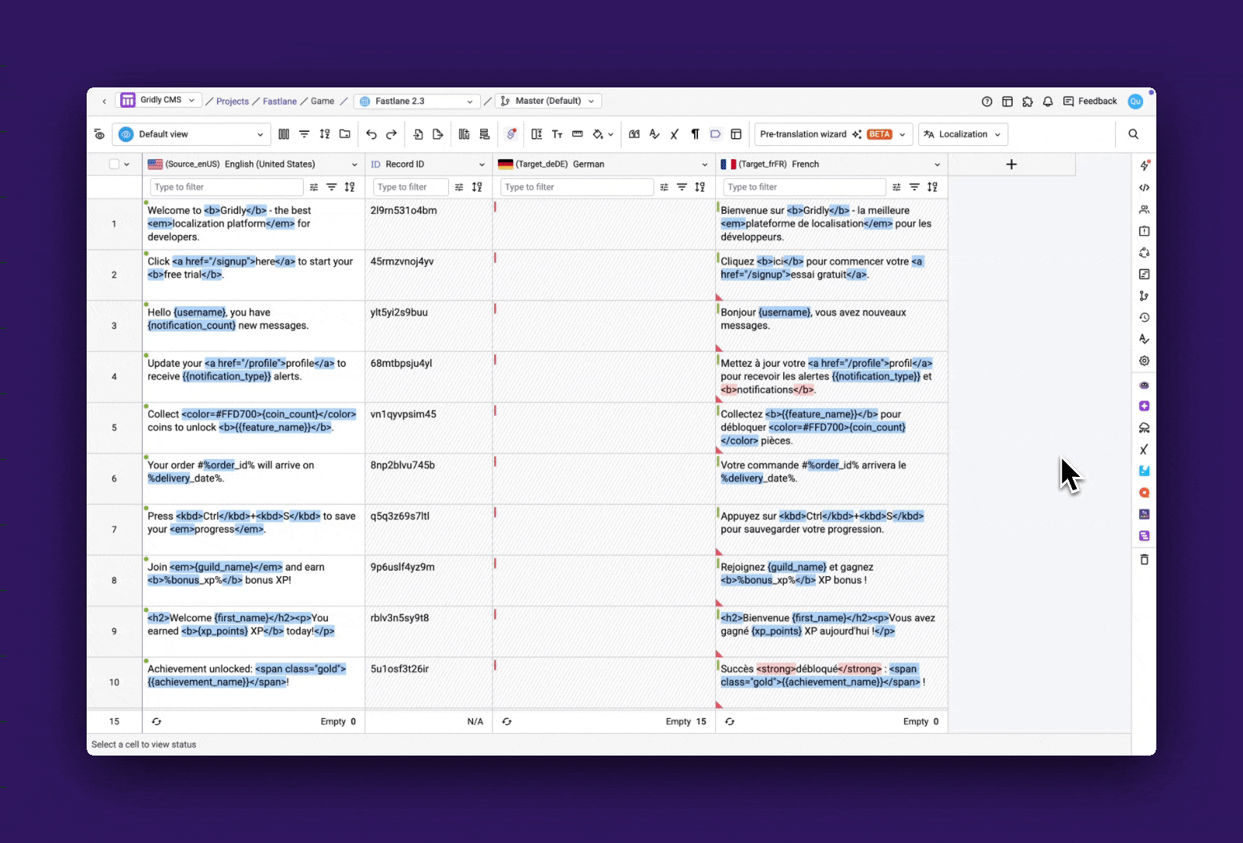Click the import file icon

pyautogui.click(x=418, y=134)
